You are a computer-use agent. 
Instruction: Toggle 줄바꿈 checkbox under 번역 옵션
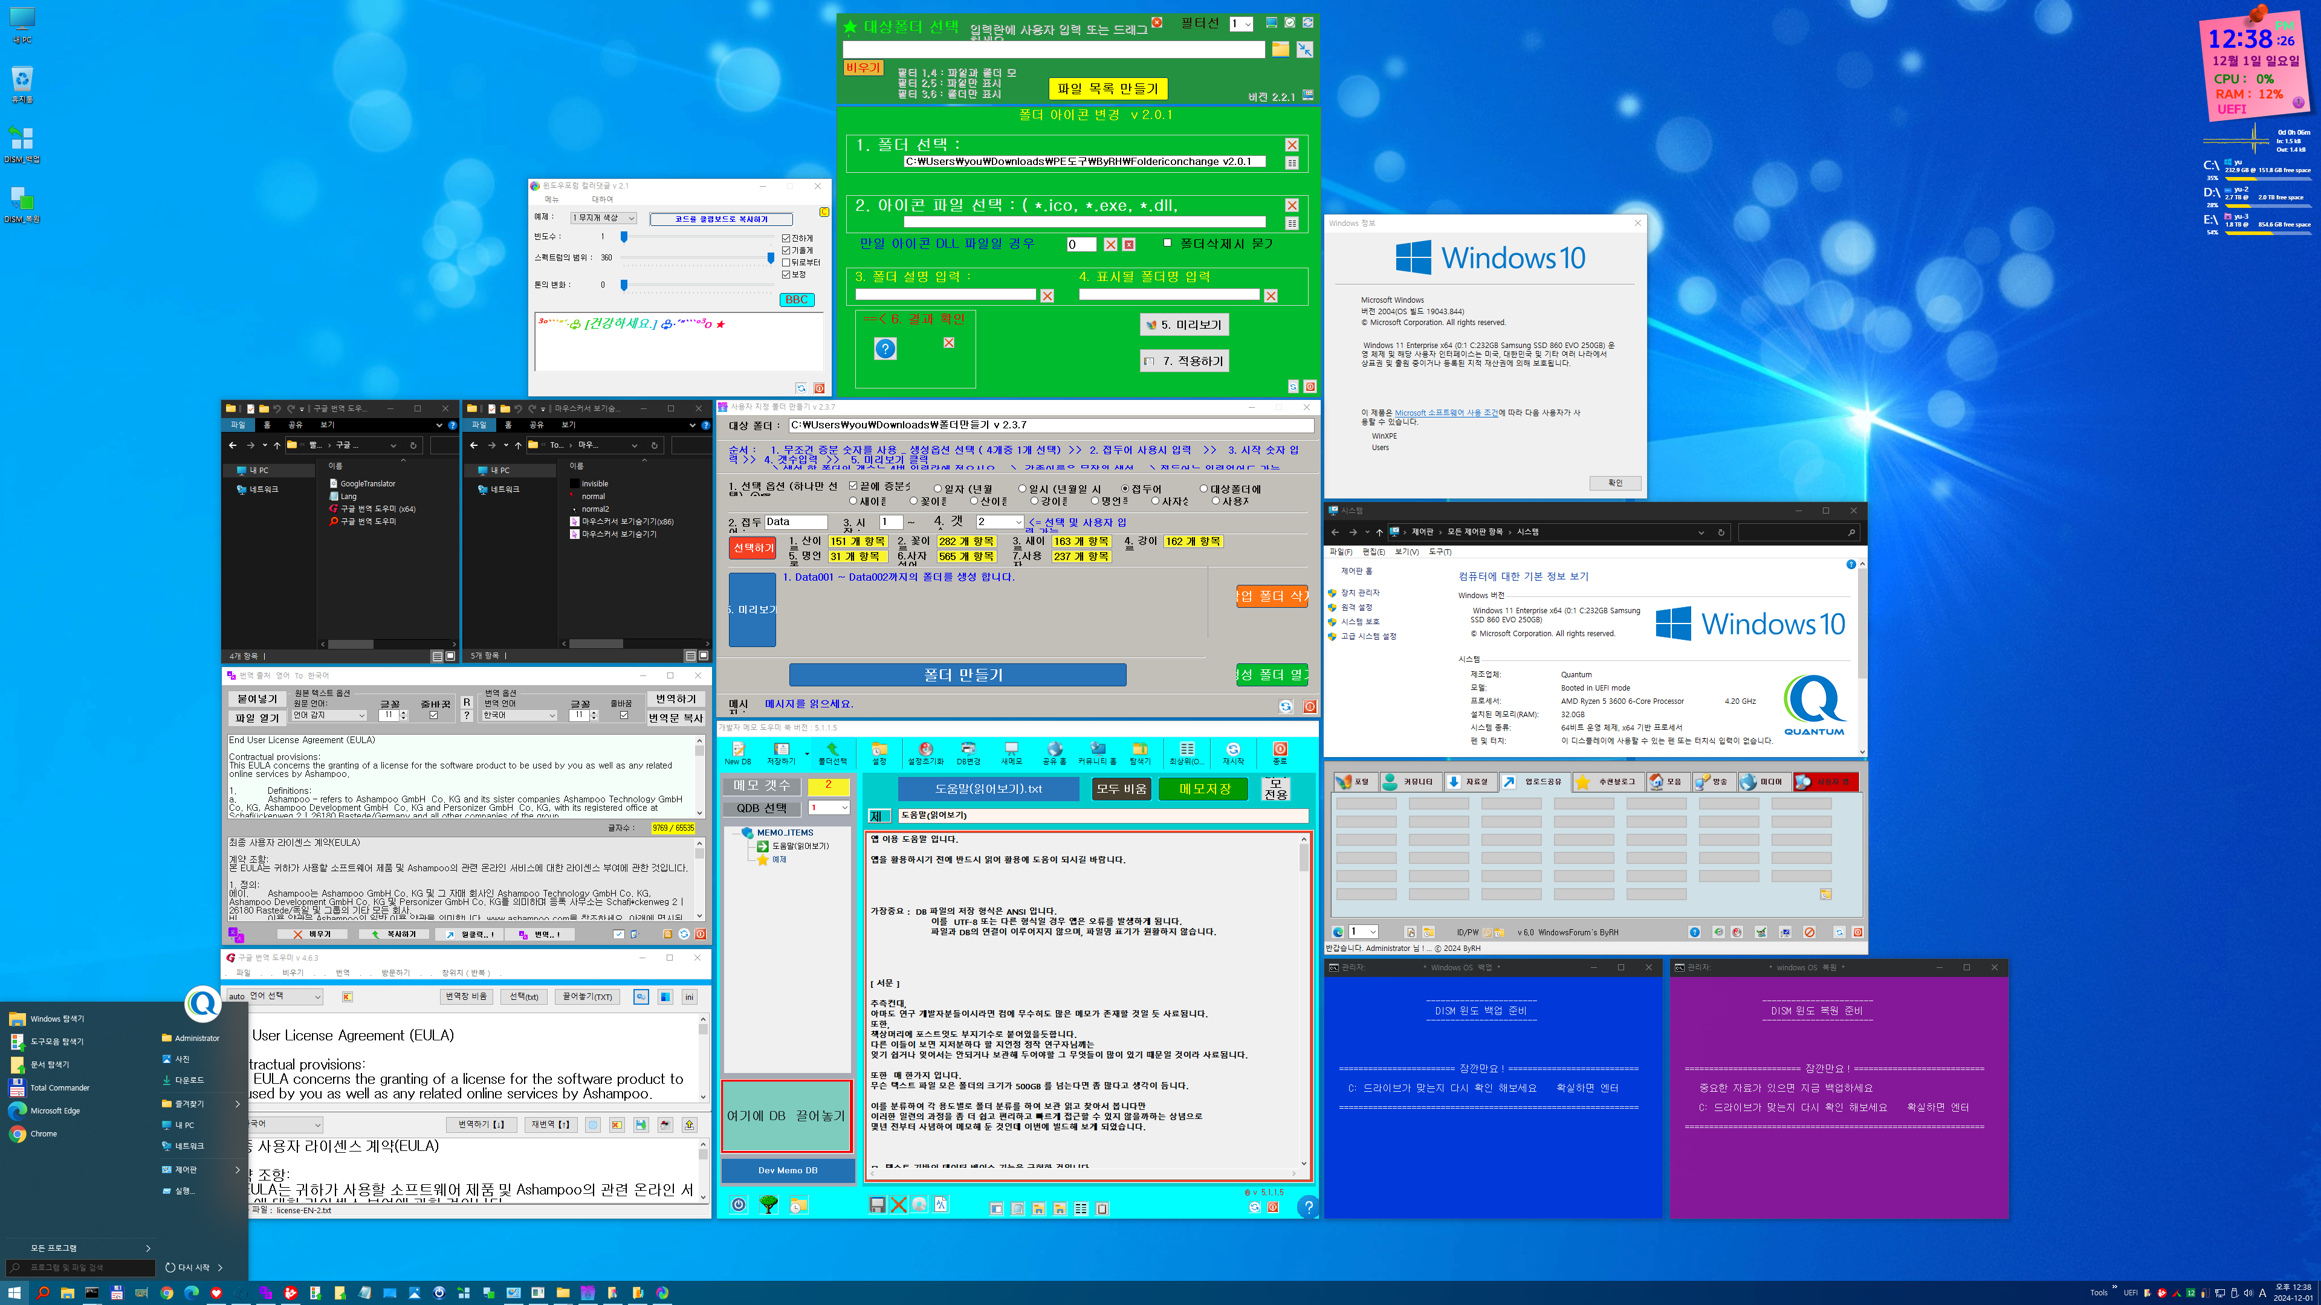[624, 715]
